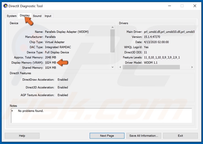
Task: Click the Driver Model 'WDDM 1.1' value
Action: tap(151, 63)
